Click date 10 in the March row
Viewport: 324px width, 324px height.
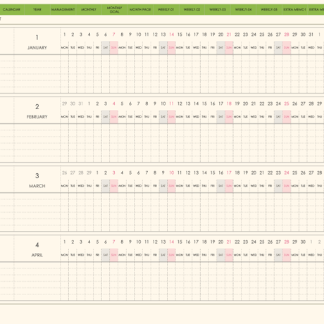[172, 173]
